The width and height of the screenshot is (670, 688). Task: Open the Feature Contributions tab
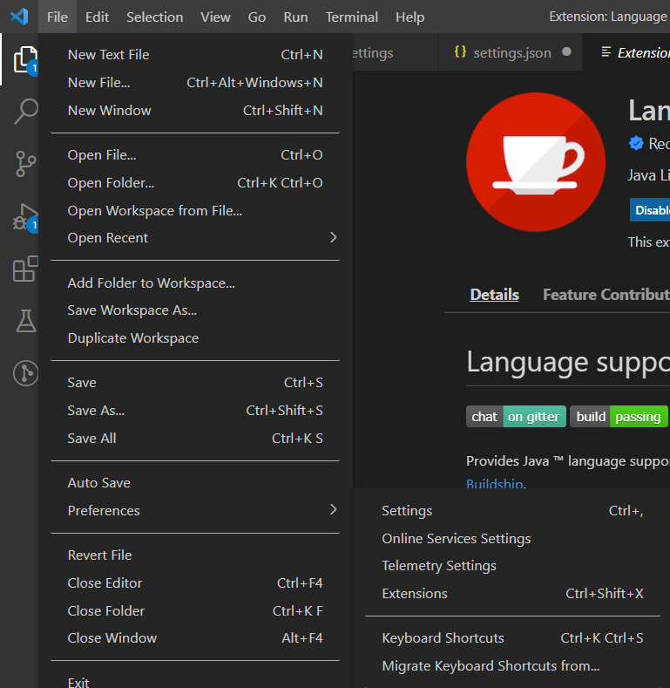pyautogui.click(x=606, y=295)
